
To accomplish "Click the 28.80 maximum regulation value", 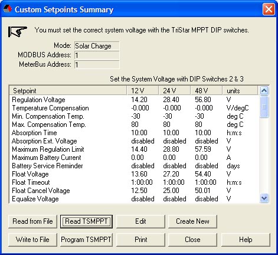I will [171, 149].
